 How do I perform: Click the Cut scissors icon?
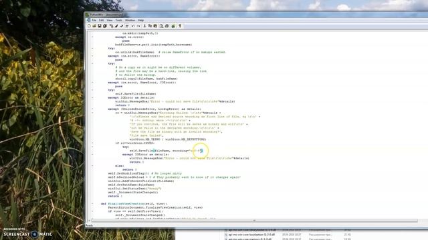(144, 26)
